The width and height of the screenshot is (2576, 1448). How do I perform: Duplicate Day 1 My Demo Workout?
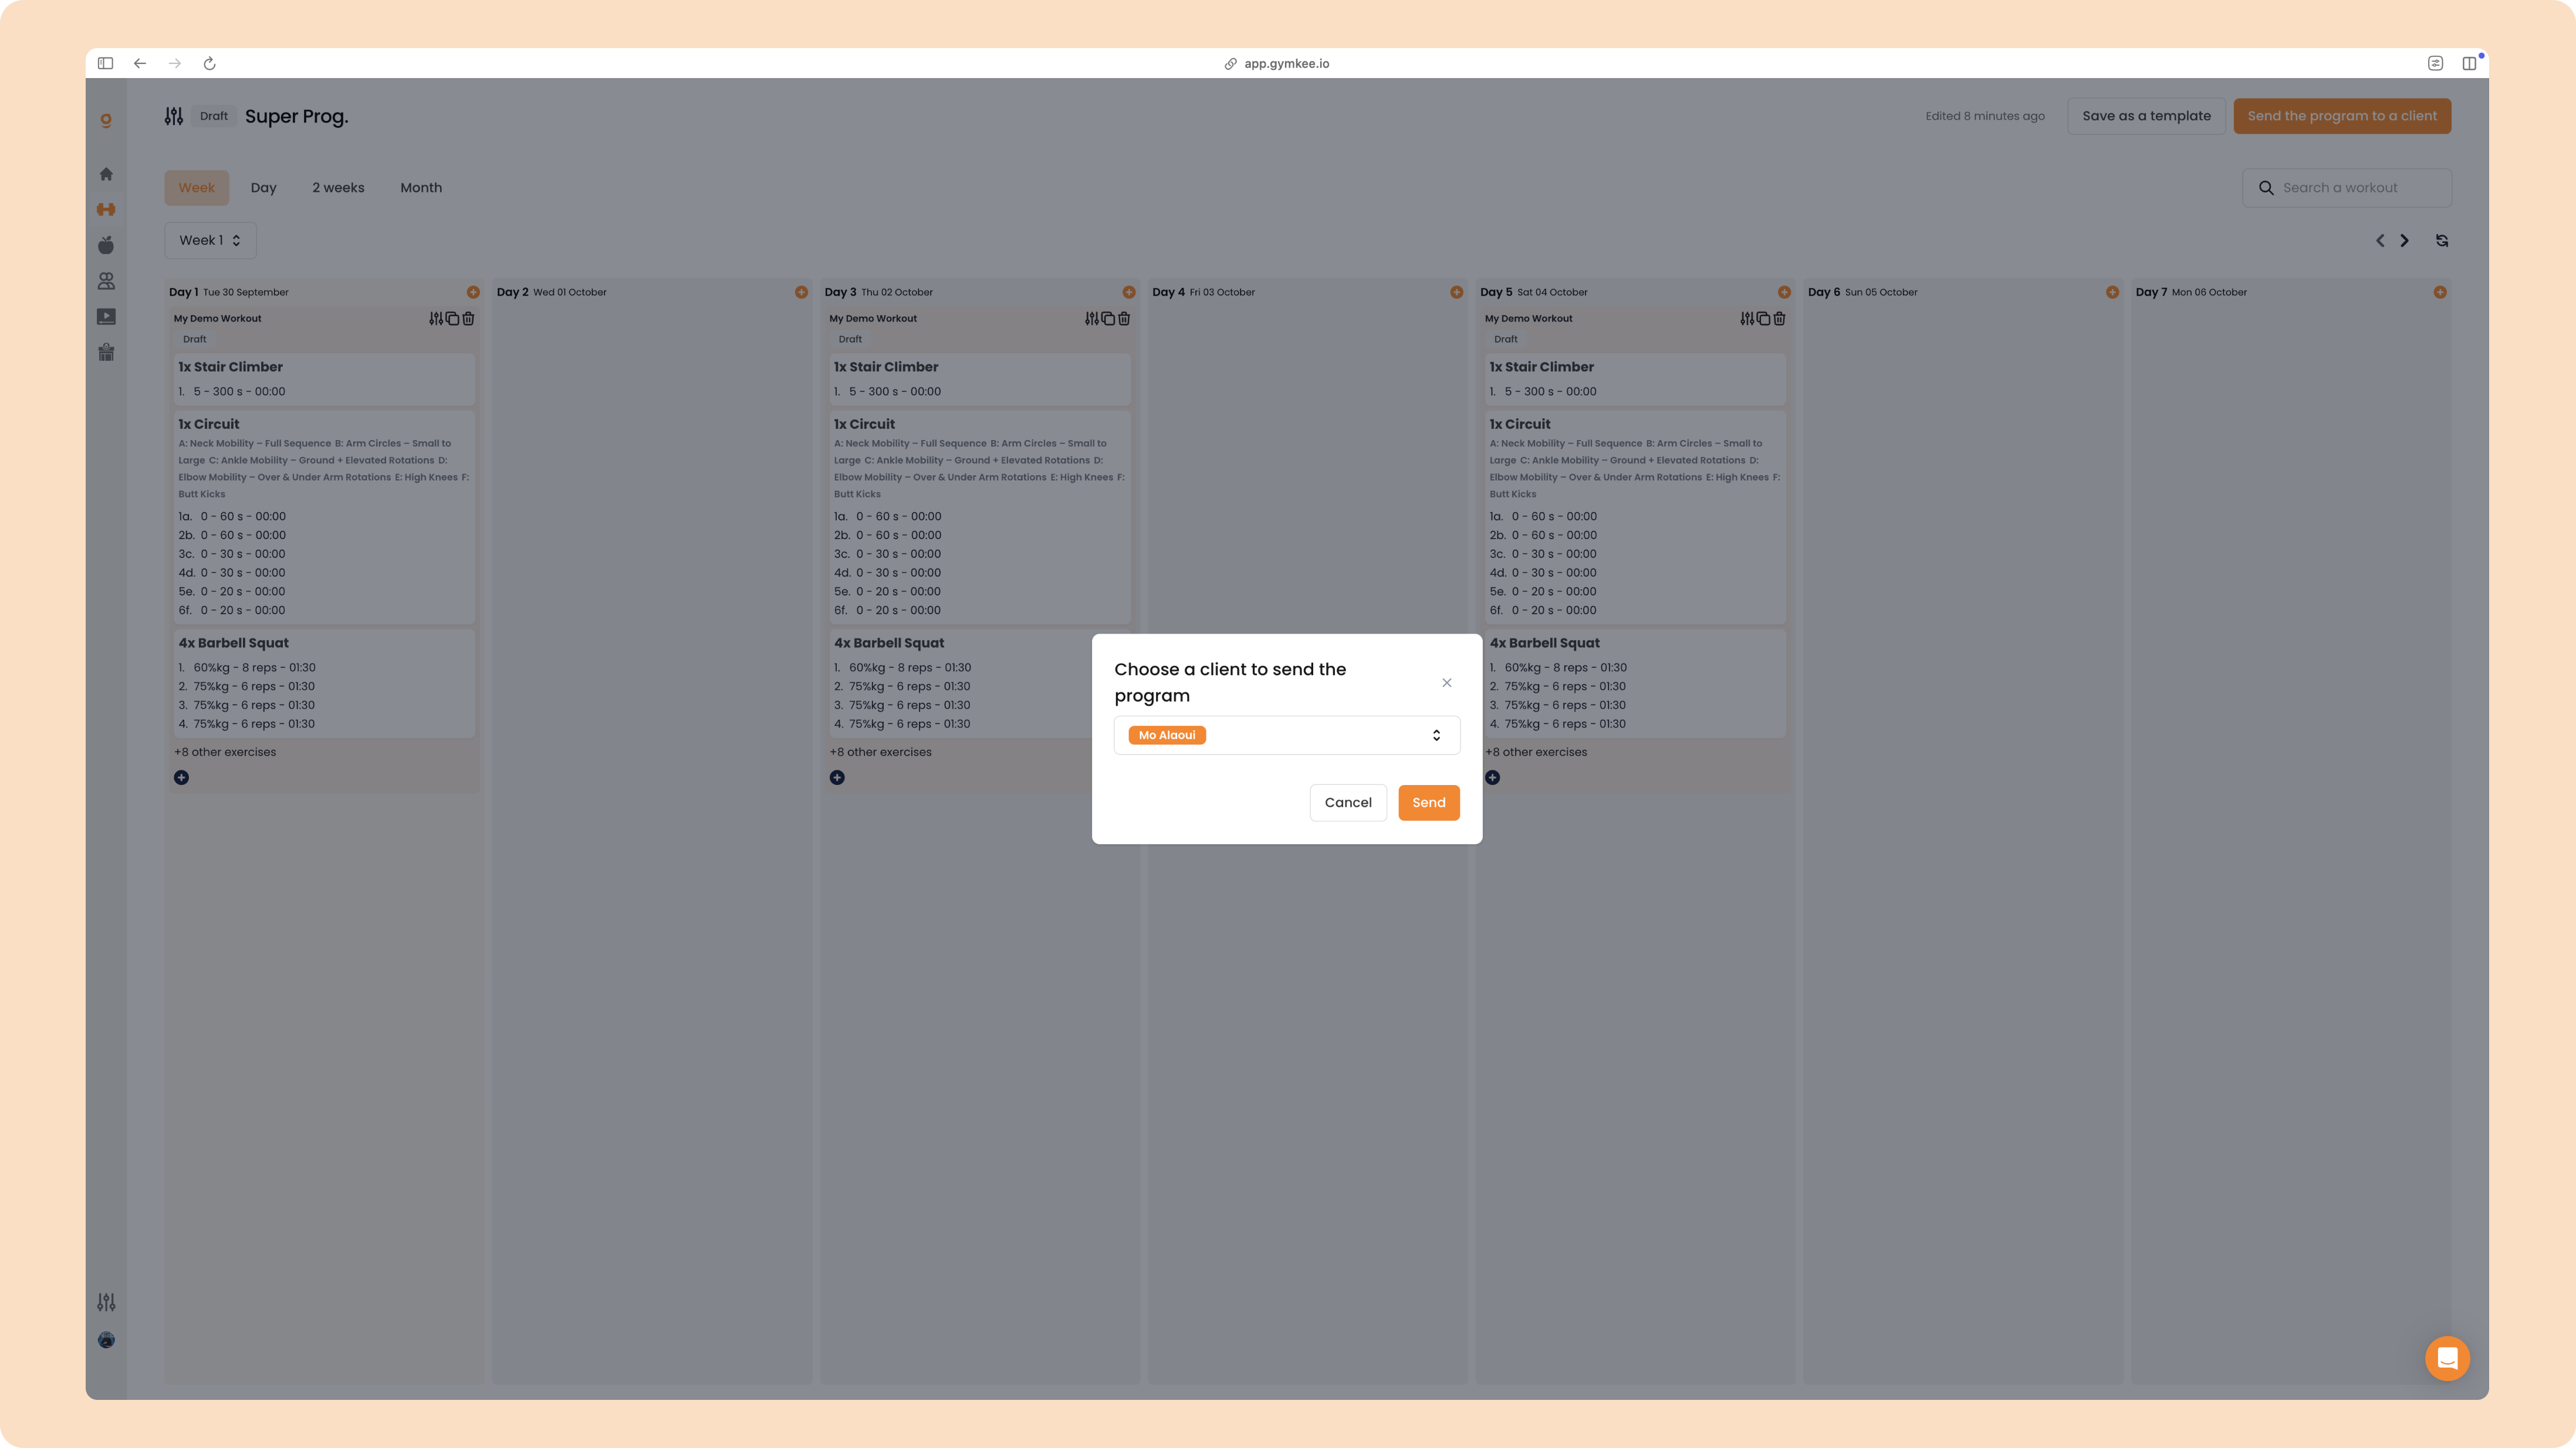click(x=452, y=318)
